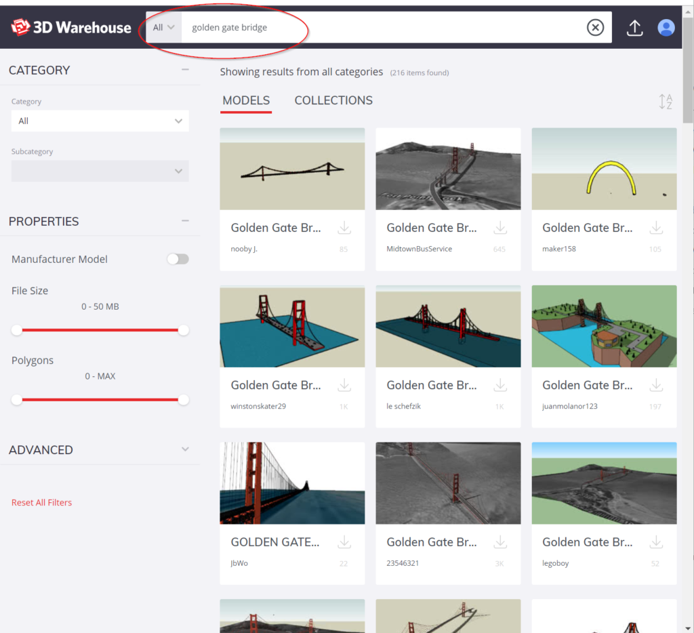Screen dimensions: 694x633
Task: Open the user profile avatar
Action: [666, 28]
